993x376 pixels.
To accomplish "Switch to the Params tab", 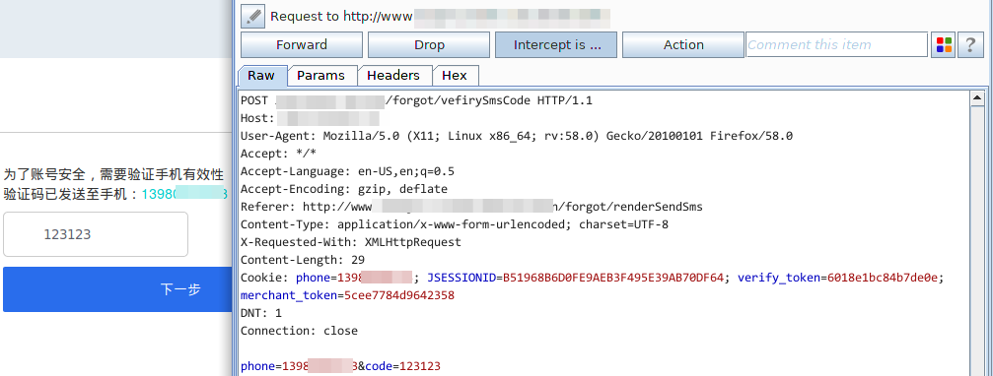I will (321, 75).
